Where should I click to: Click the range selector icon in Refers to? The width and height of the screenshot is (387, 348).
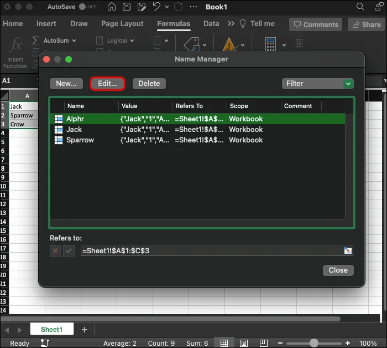348,251
